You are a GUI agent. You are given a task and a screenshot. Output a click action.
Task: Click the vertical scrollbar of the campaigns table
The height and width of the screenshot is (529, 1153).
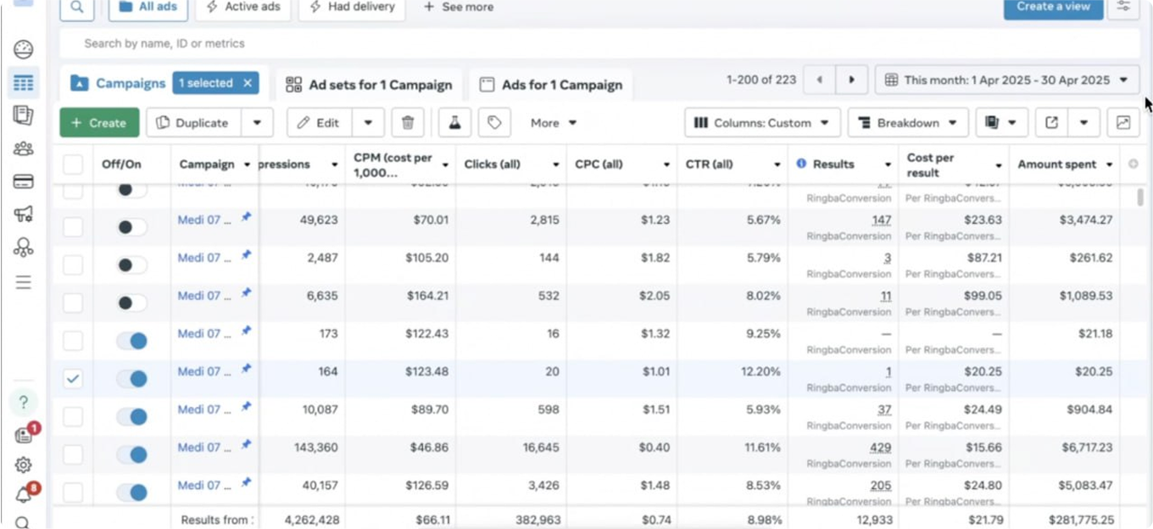(1140, 198)
